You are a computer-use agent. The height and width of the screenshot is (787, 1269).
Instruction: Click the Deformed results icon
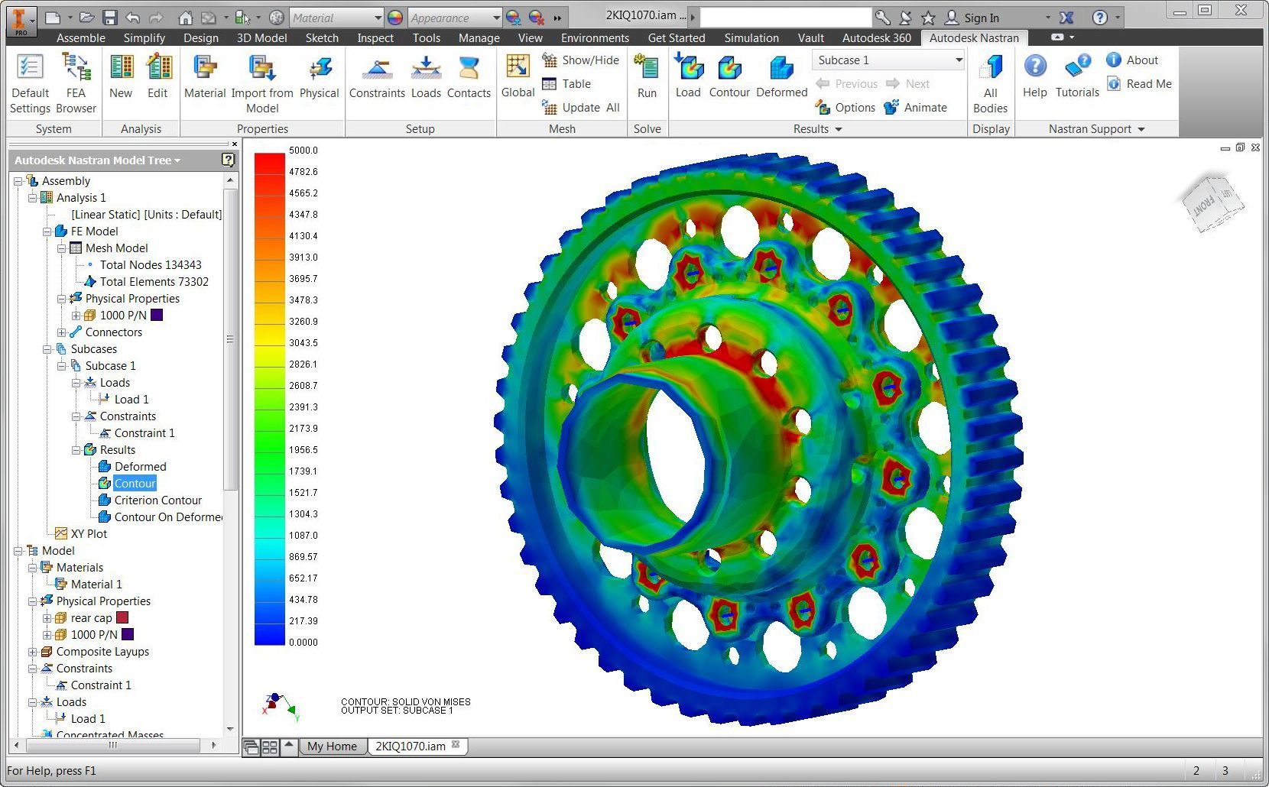click(x=781, y=77)
